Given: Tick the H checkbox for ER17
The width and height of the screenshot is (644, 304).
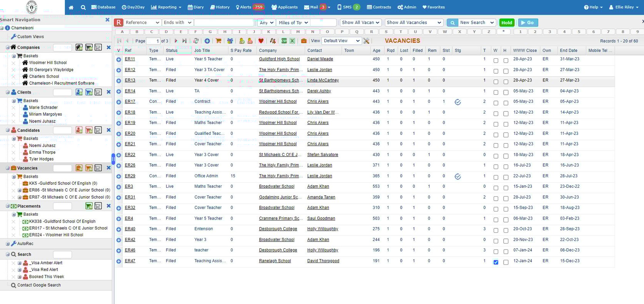Looking at the screenshot, I should click(x=506, y=103).
